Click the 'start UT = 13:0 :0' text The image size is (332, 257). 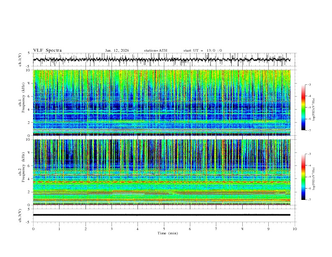[x=202, y=50]
